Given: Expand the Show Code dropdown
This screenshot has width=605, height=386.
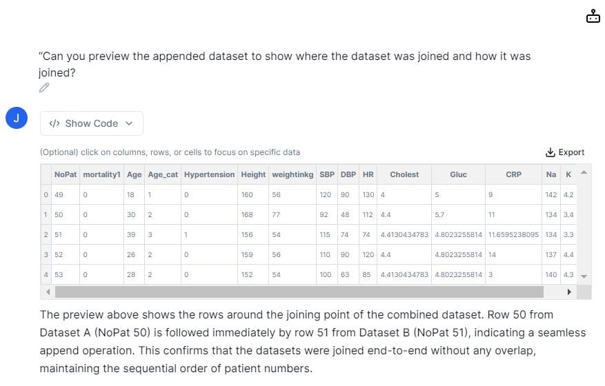Looking at the screenshot, I should pyautogui.click(x=92, y=123).
